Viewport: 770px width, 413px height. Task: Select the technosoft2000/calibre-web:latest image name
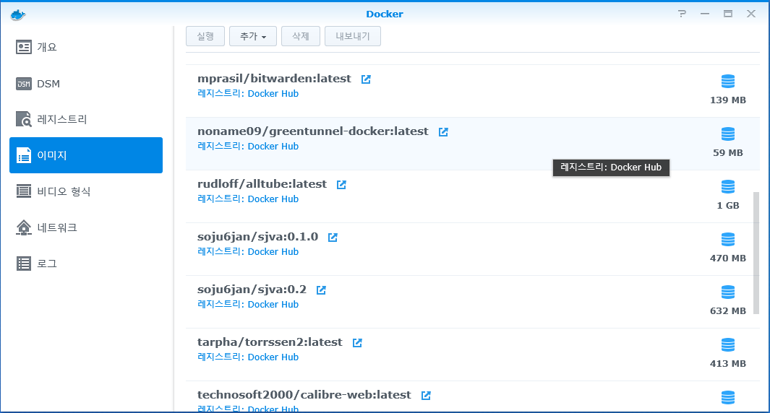click(x=304, y=395)
